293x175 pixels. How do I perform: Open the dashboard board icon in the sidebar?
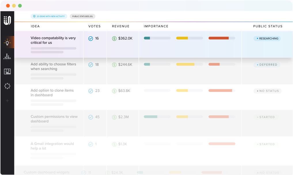tap(7, 71)
